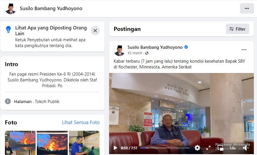Change the 1.0x playback speed
Viewport: 257px width, 155px height.
coord(232,148)
